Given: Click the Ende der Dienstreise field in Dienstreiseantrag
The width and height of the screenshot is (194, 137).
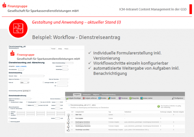Looking at the screenshot, I should [x=64, y=79].
